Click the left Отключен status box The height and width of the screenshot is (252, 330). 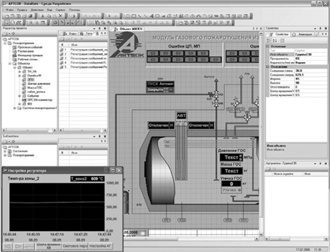pyautogui.click(x=161, y=125)
